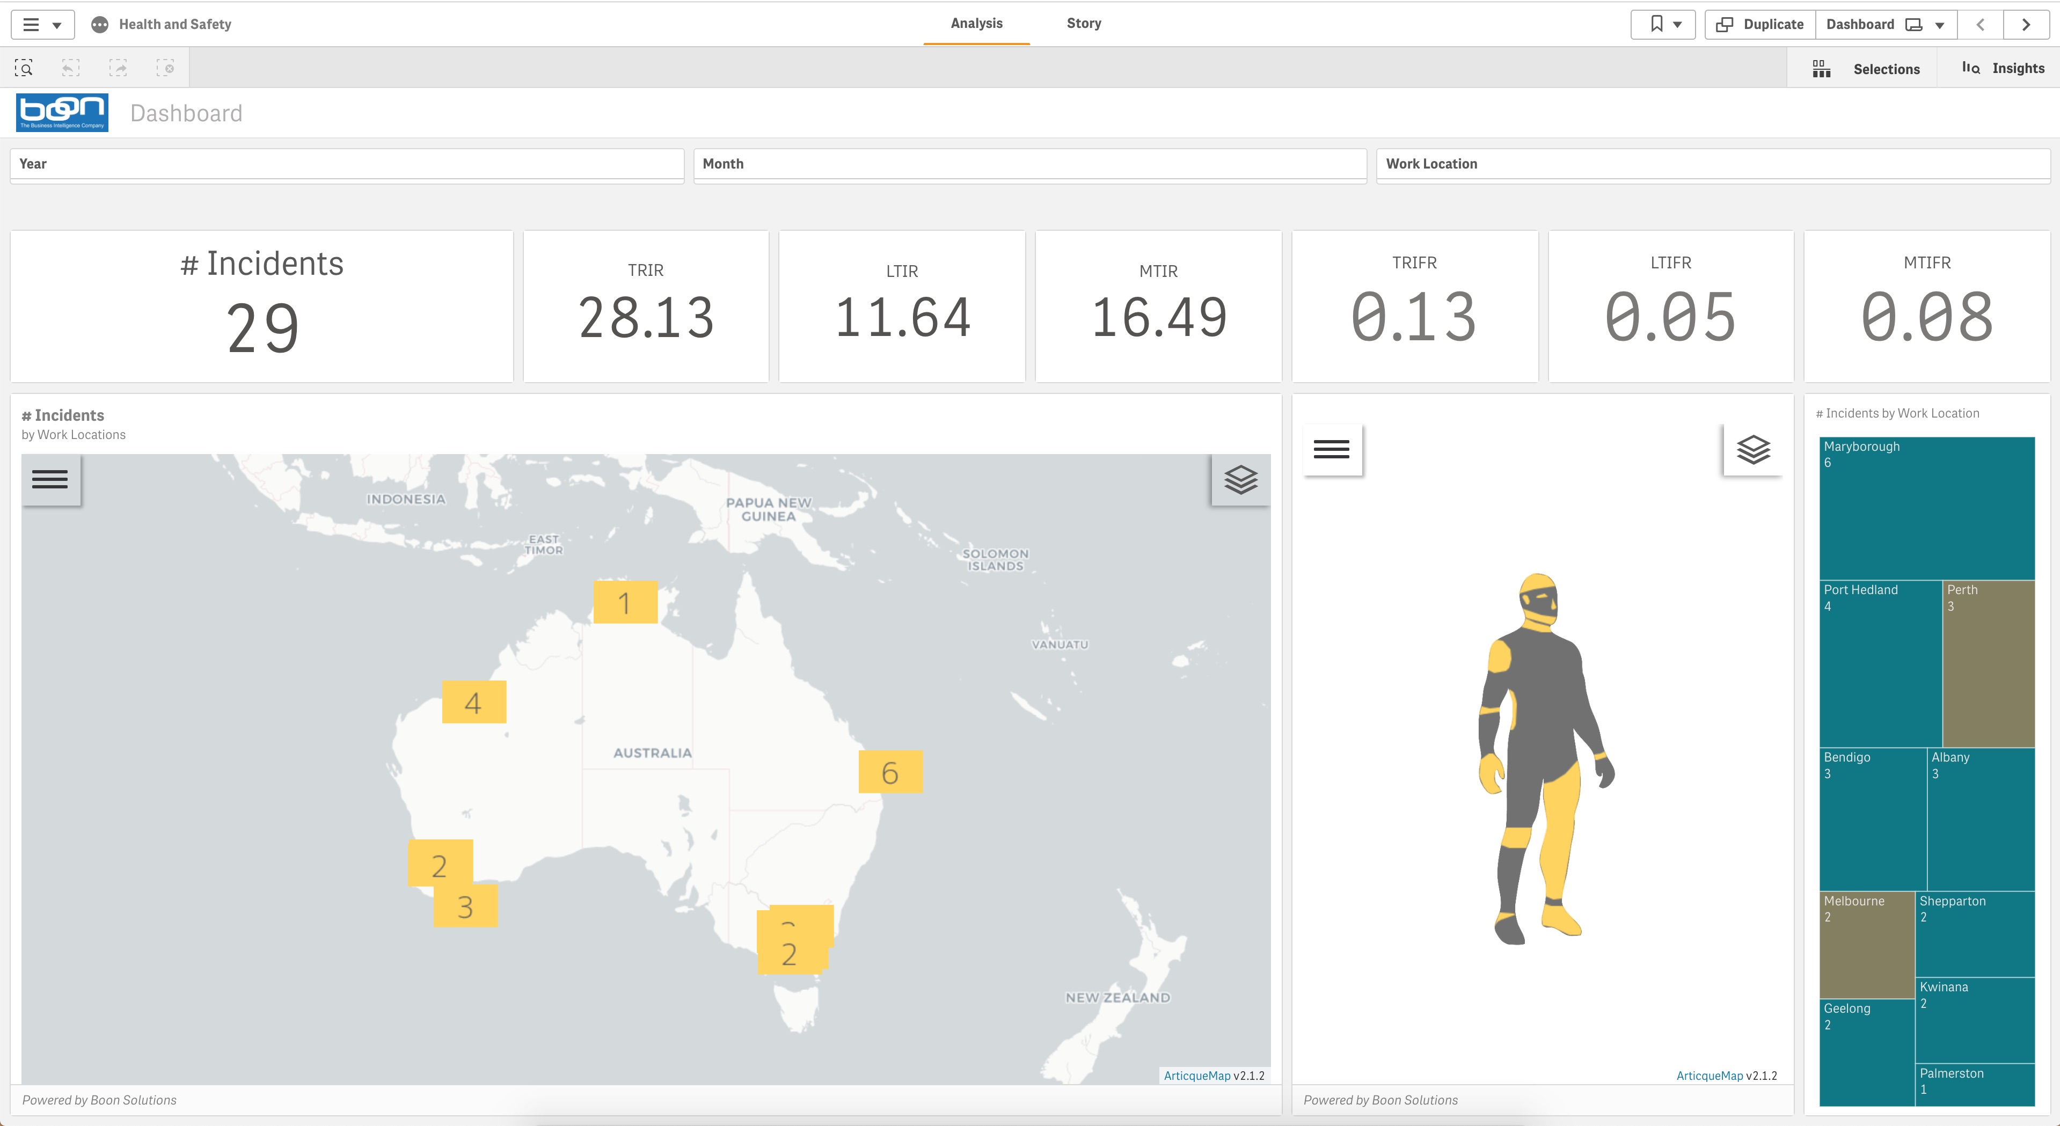Viewport: 2060px width, 1126px height.
Task: Open the body figure map layers control
Action: [1753, 449]
